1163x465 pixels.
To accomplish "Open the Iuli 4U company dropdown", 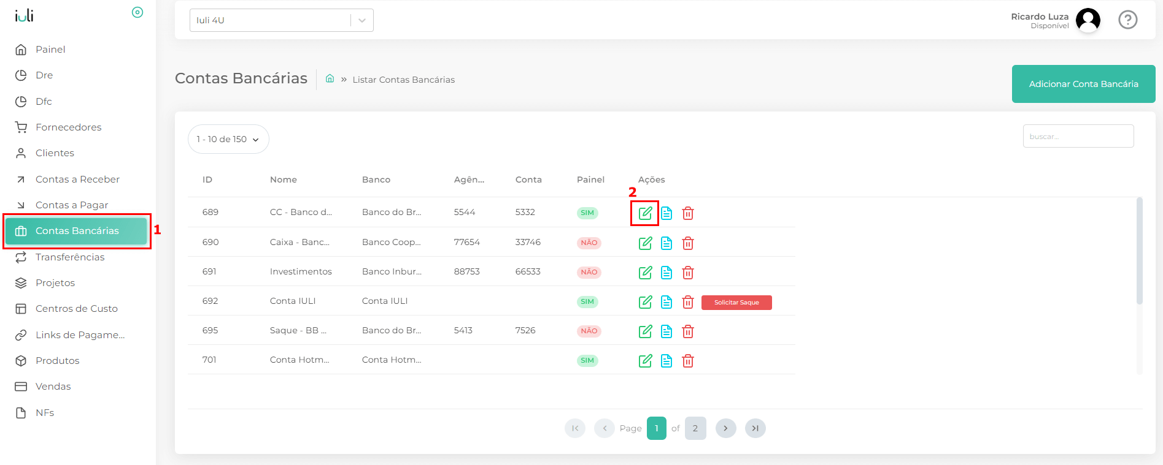I will coord(281,20).
